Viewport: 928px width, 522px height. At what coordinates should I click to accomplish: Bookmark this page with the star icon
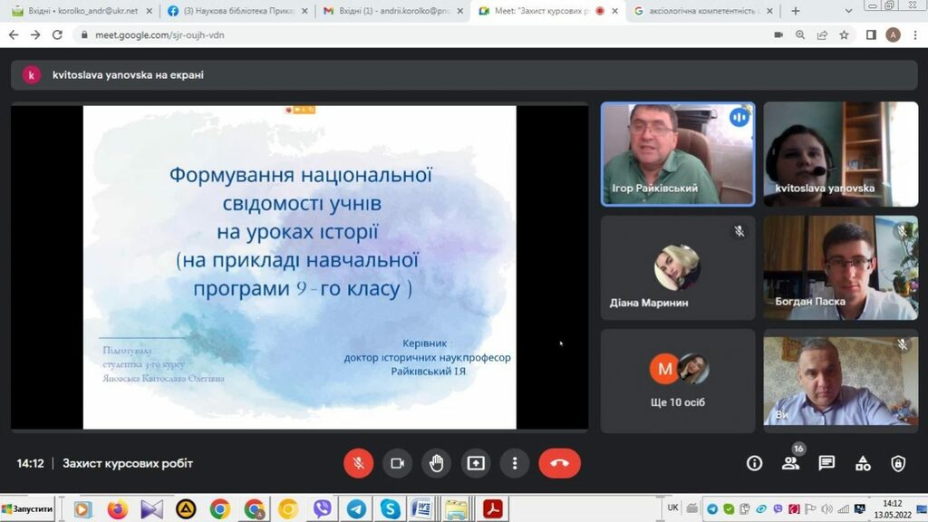[844, 34]
